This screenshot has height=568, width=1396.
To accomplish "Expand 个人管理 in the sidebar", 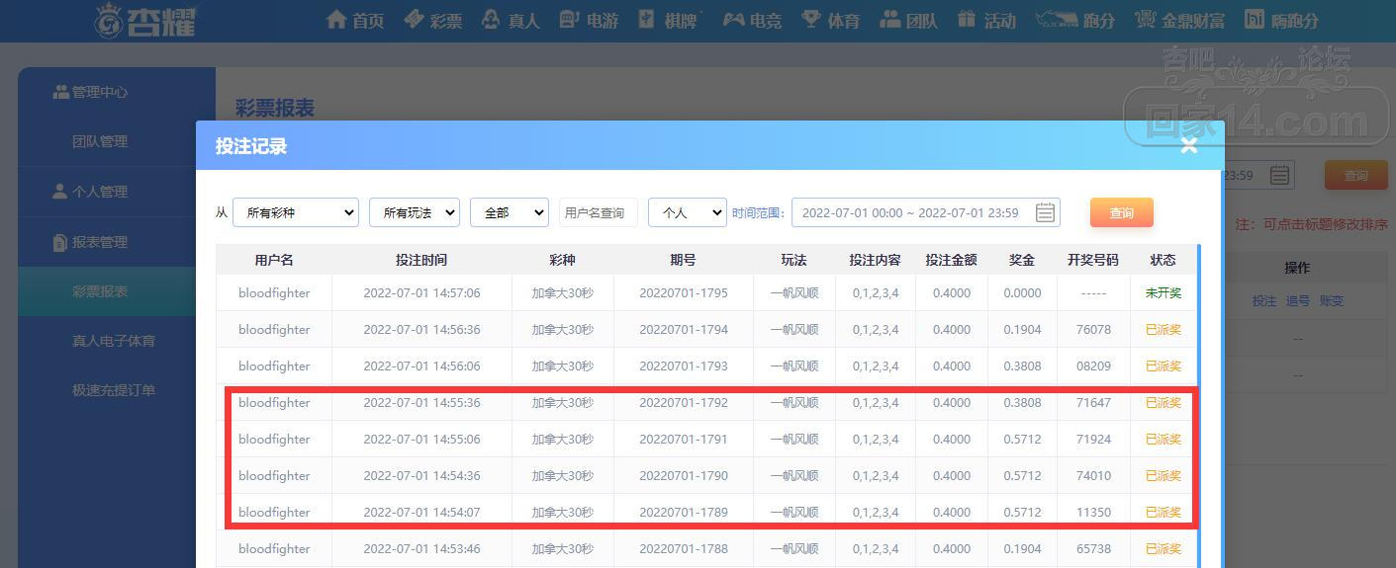I will 116,192.
